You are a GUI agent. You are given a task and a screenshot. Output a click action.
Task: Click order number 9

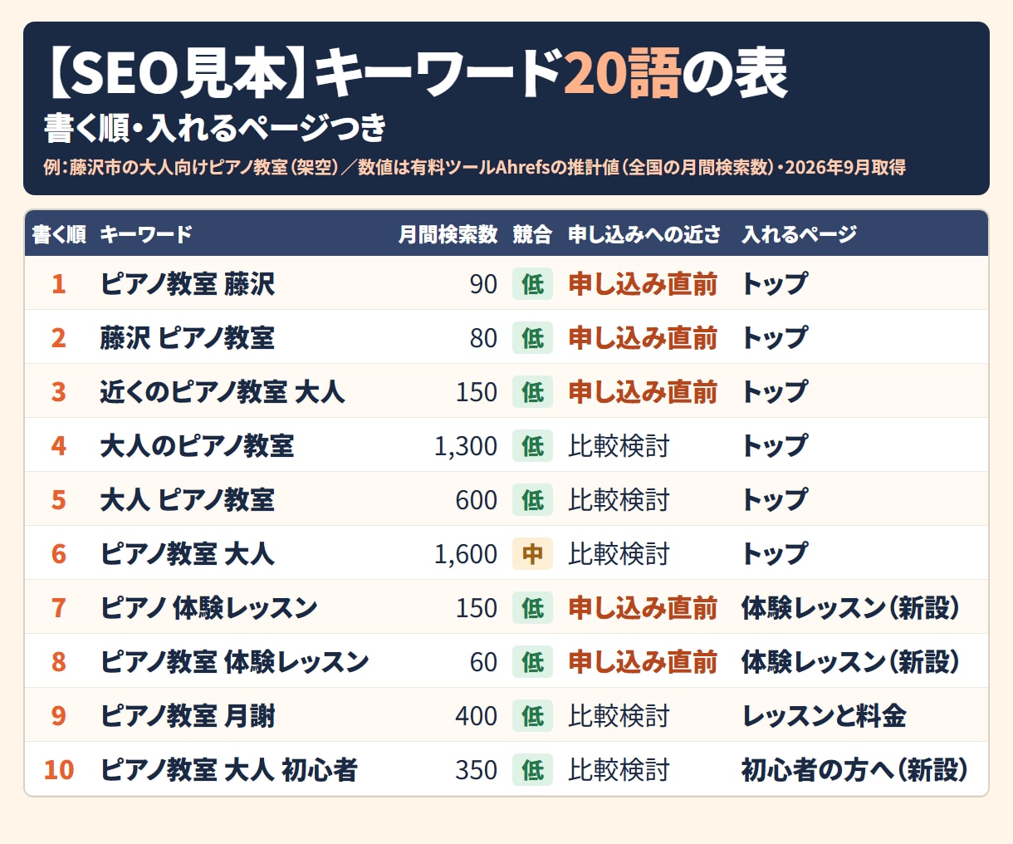click(58, 716)
